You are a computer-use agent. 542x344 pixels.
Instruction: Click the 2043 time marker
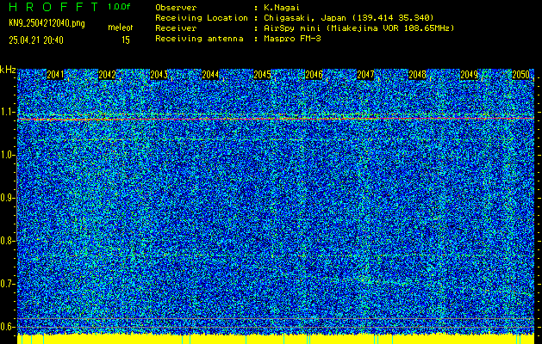point(159,75)
